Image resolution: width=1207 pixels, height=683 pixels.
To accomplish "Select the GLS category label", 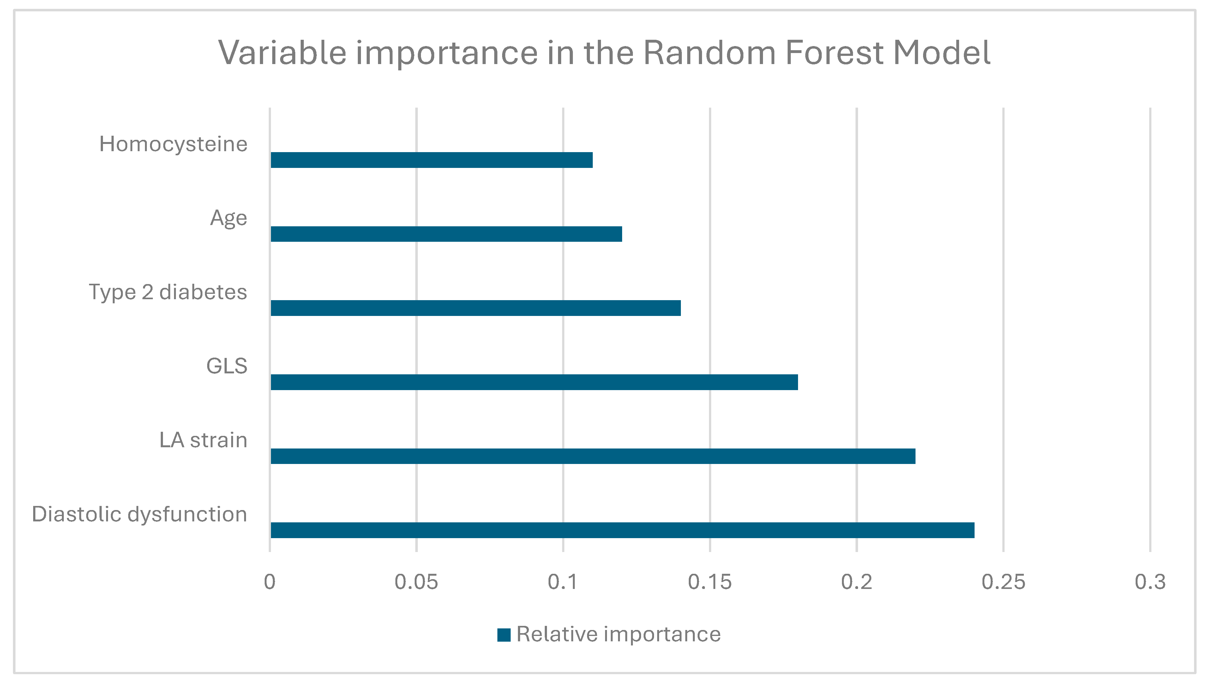I will click(227, 366).
